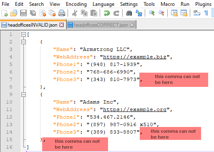
Task: Collapse the object fold at line 2
Action: (23, 42)
